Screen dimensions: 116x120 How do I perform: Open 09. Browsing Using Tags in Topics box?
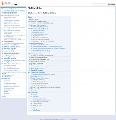click(x=36, y=63)
